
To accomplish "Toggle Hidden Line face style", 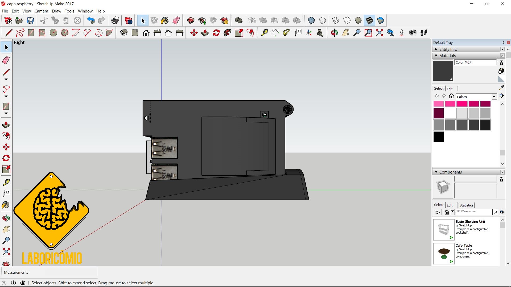I will (347, 20).
